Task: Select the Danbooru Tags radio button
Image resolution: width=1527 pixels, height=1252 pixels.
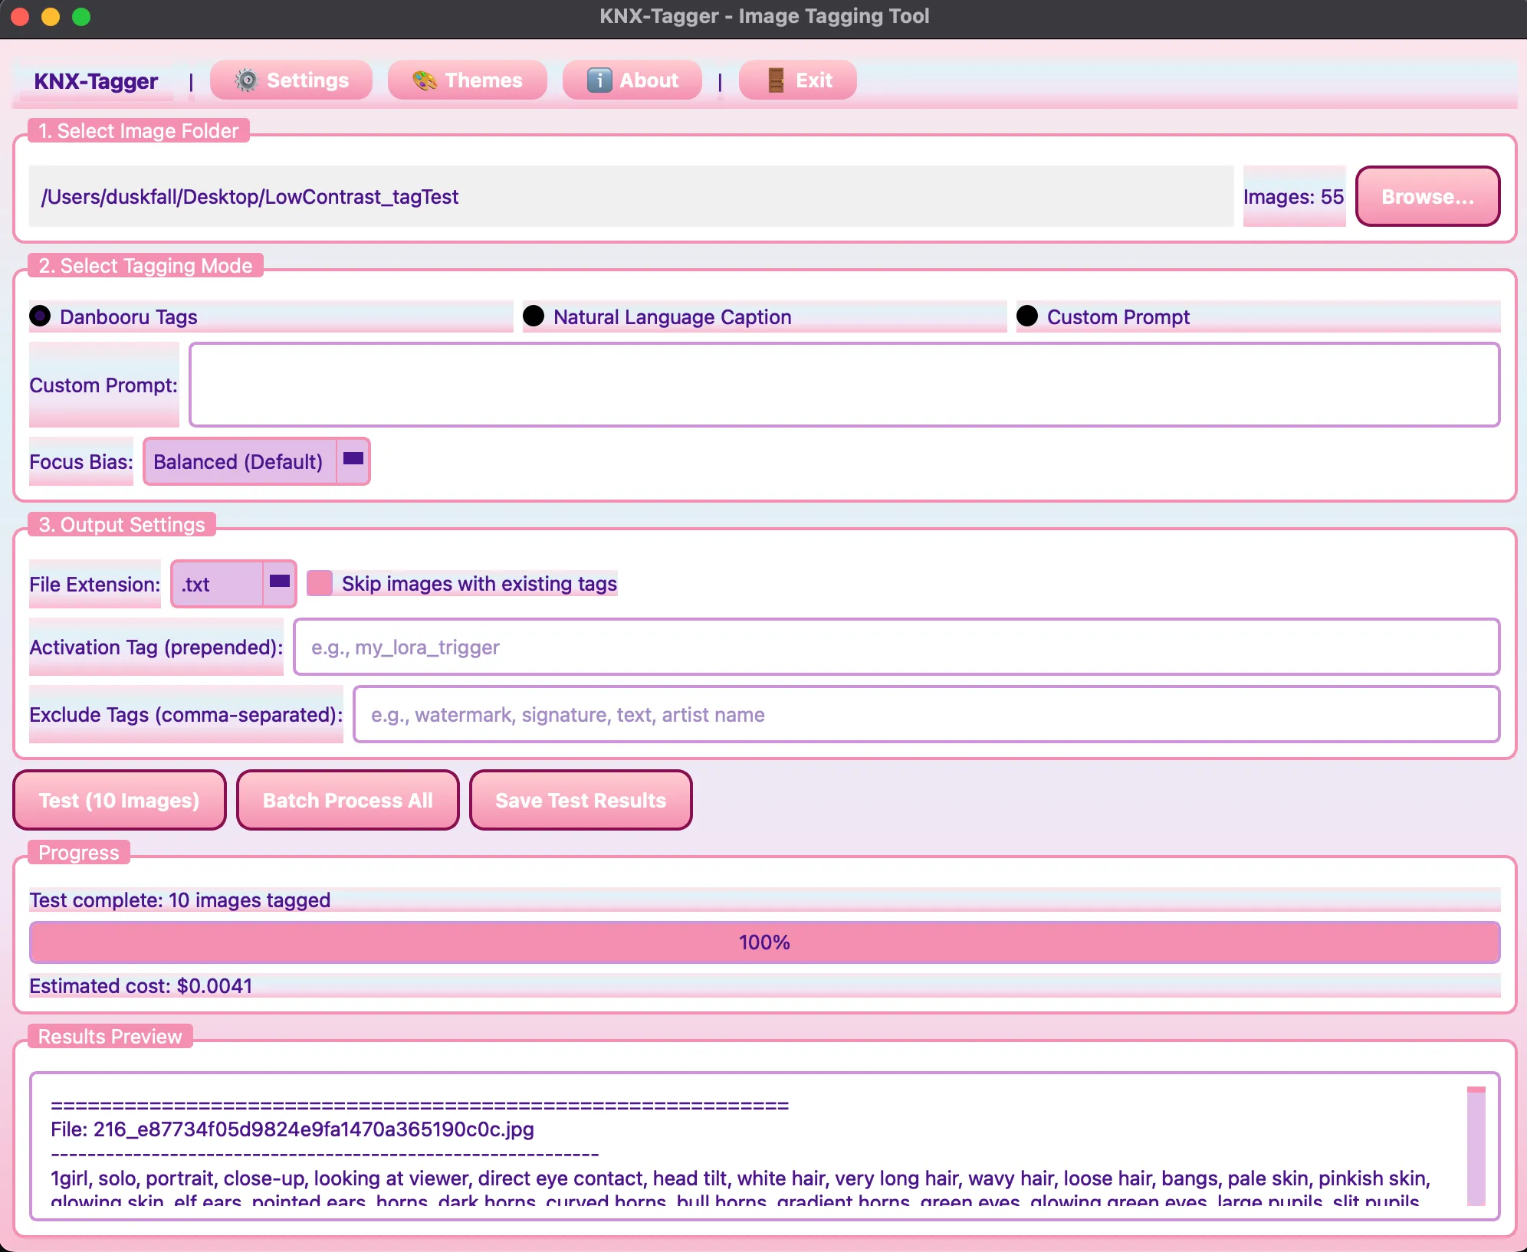Action: point(41,316)
